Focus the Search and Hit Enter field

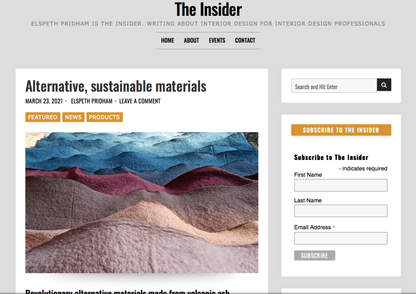tap(334, 86)
